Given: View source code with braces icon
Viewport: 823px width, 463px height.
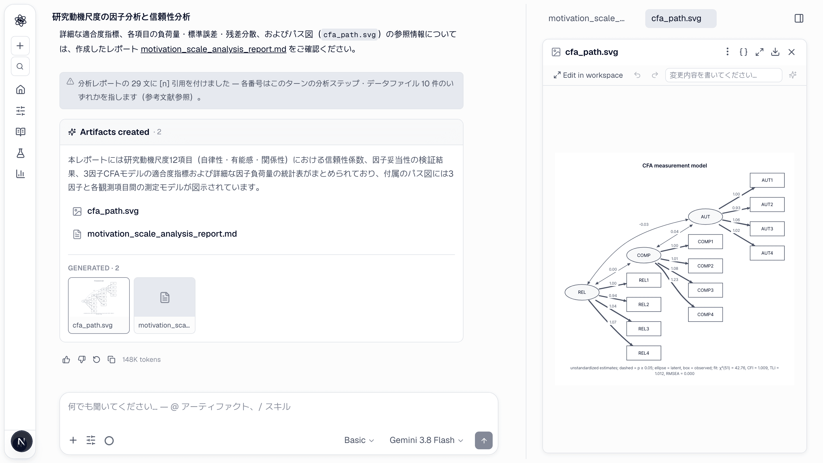Looking at the screenshot, I should (744, 52).
